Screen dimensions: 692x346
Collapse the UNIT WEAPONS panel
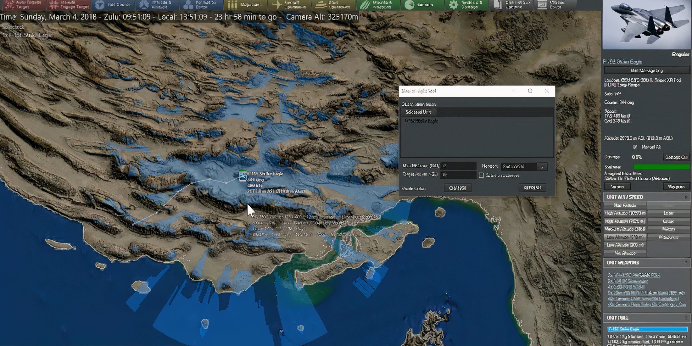(686, 263)
